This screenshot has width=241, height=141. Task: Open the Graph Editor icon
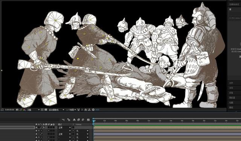pyautogui.click(x=88, y=120)
